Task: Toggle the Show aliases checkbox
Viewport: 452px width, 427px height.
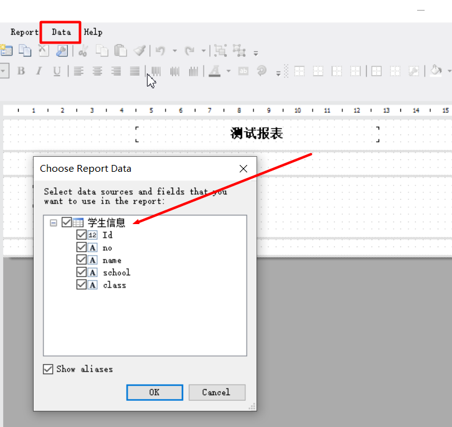Action: (x=48, y=369)
